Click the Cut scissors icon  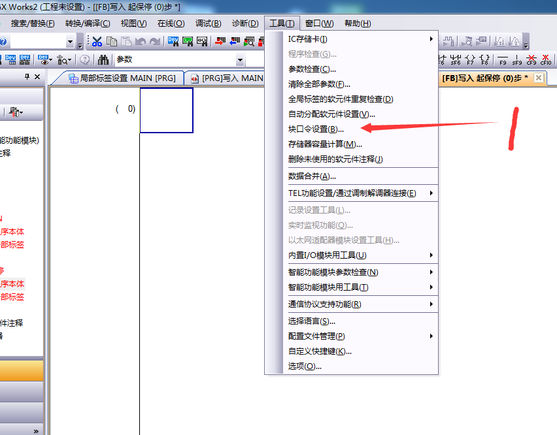97,42
